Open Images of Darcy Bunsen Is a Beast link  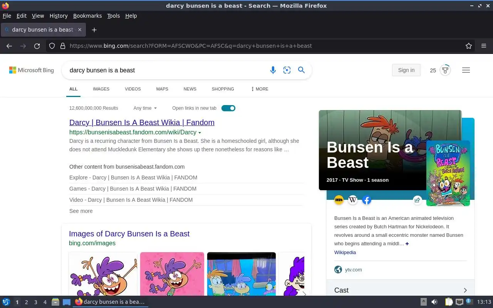[129, 234]
